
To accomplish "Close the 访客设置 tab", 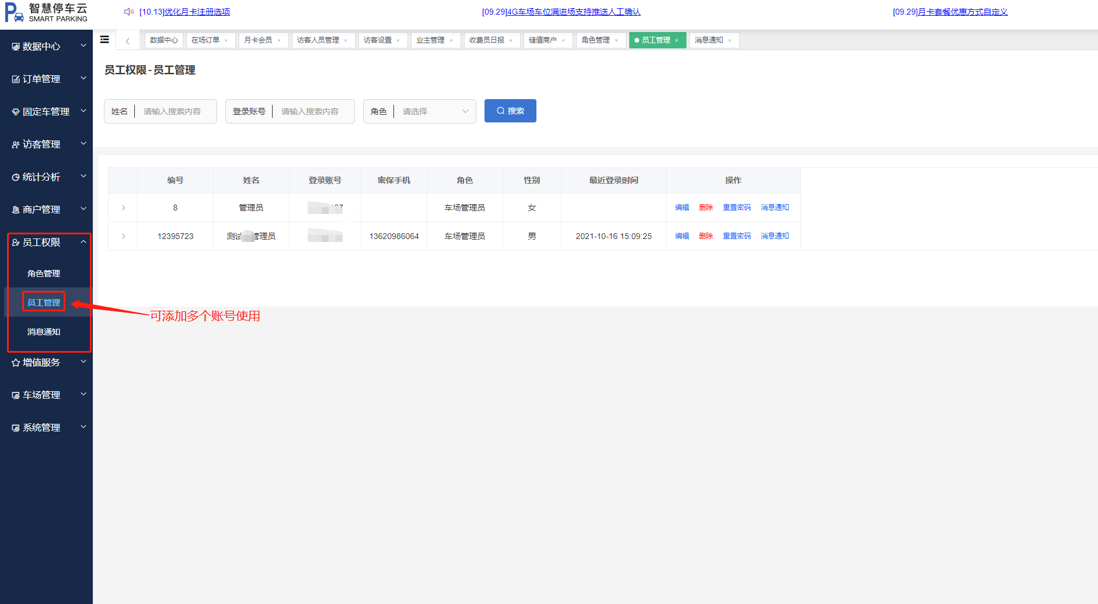I will point(398,40).
